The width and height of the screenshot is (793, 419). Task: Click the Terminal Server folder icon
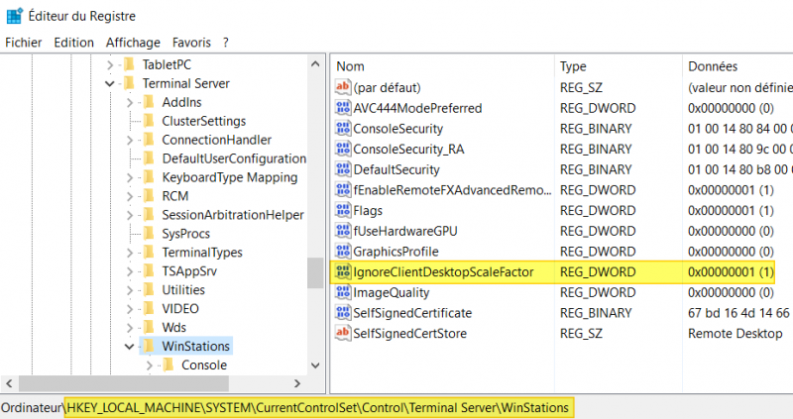coord(128,84)
